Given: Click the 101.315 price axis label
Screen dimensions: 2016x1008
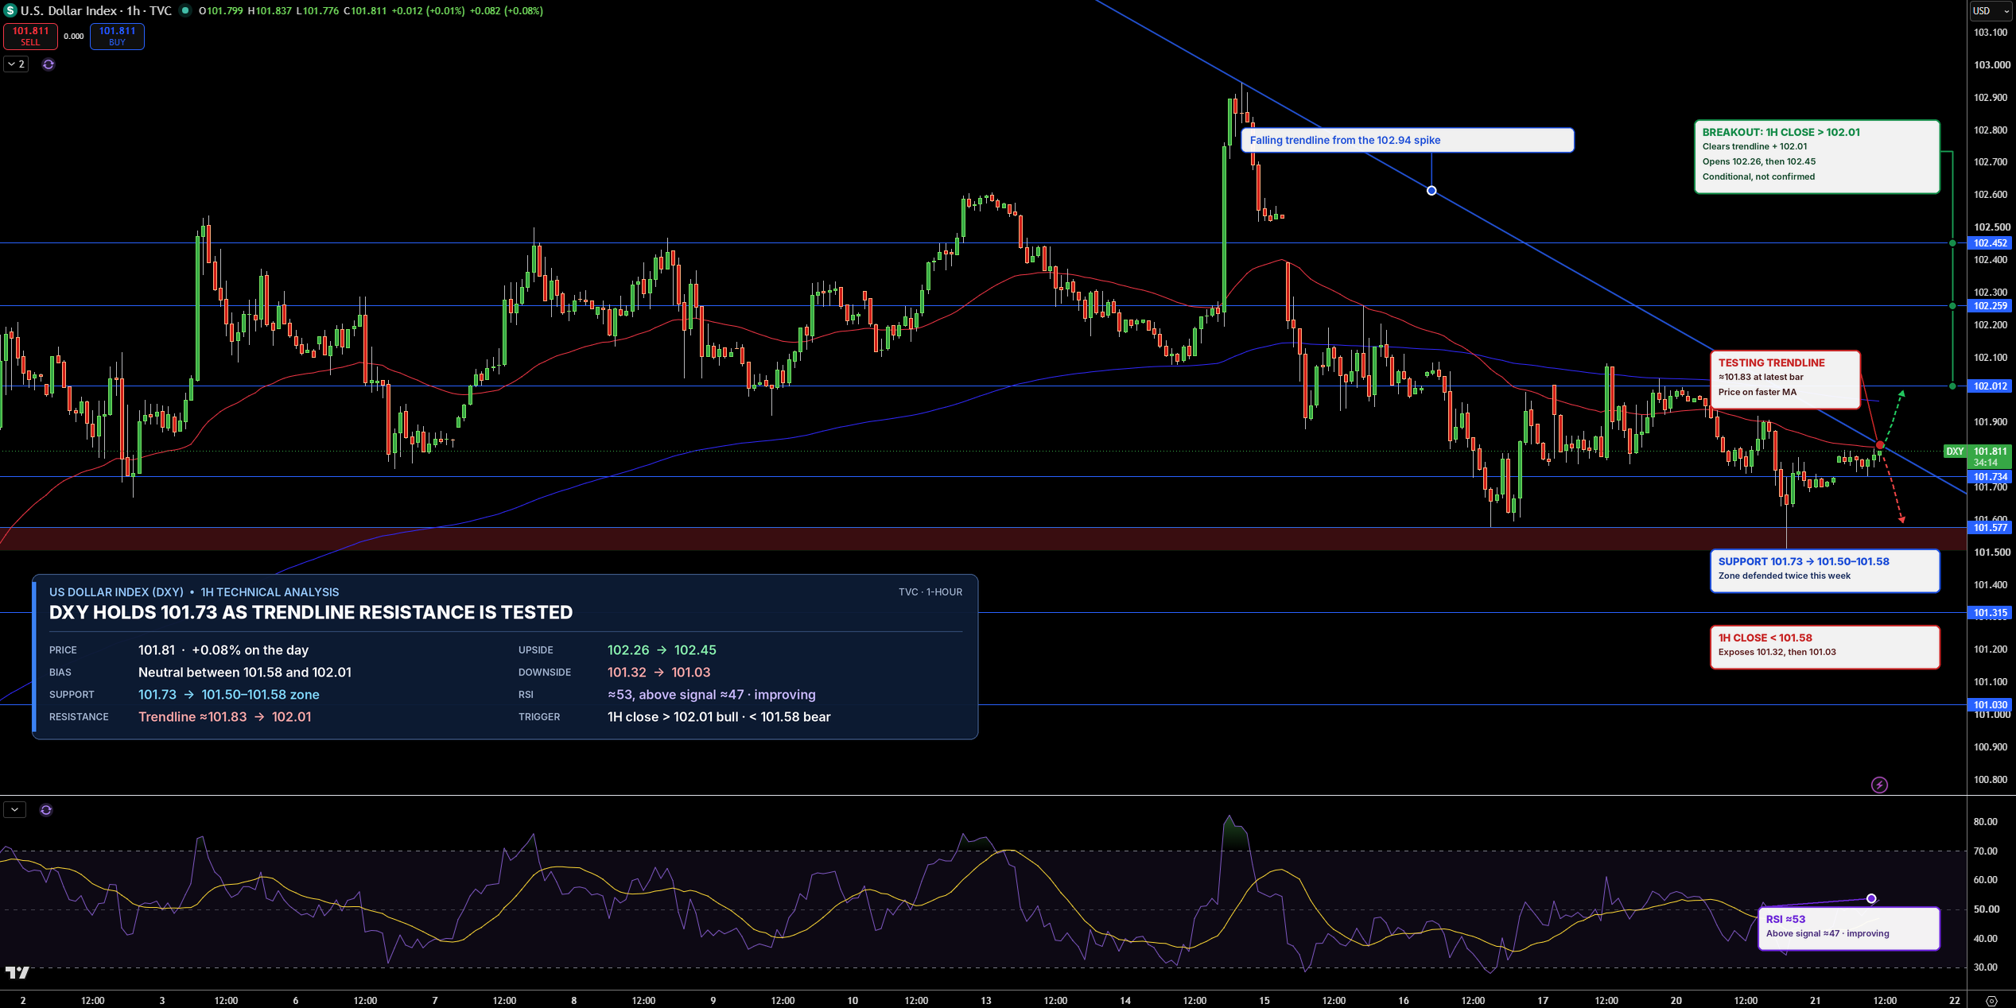Looking at the screenshot, I should (1990, 612).
